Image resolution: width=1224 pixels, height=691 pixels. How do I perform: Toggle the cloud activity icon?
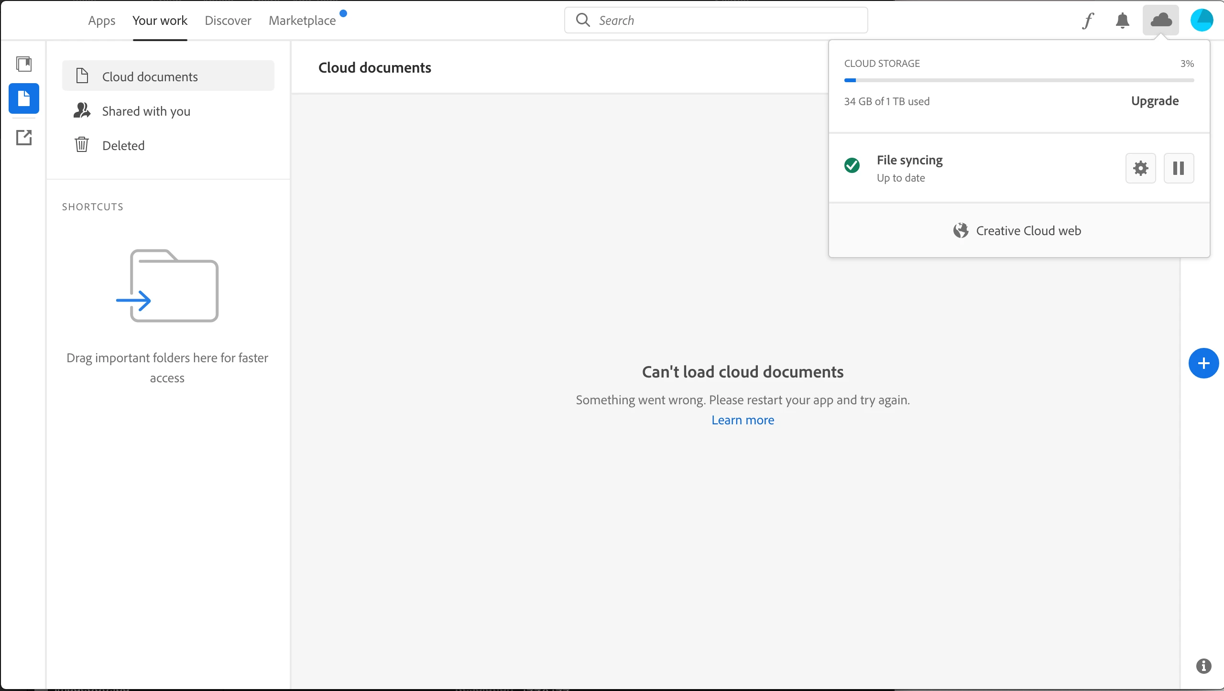pos(1161,21)
